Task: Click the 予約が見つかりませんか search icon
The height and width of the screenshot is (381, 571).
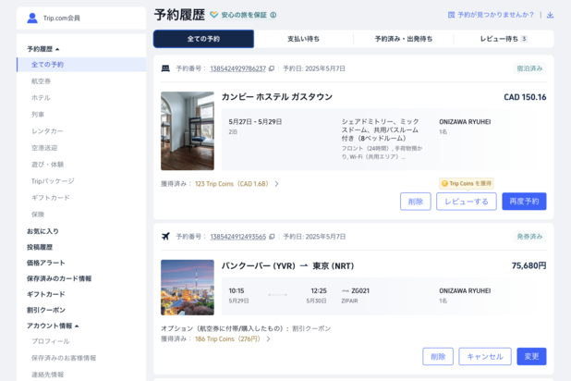Action: 451,15
